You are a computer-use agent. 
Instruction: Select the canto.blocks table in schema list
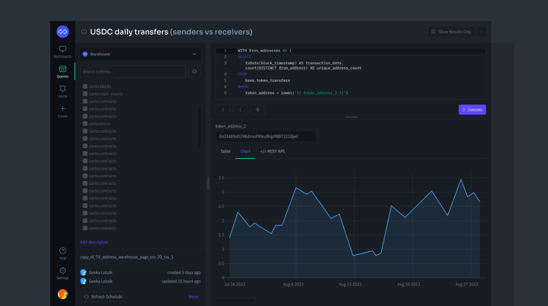click(x=101, y=86)
